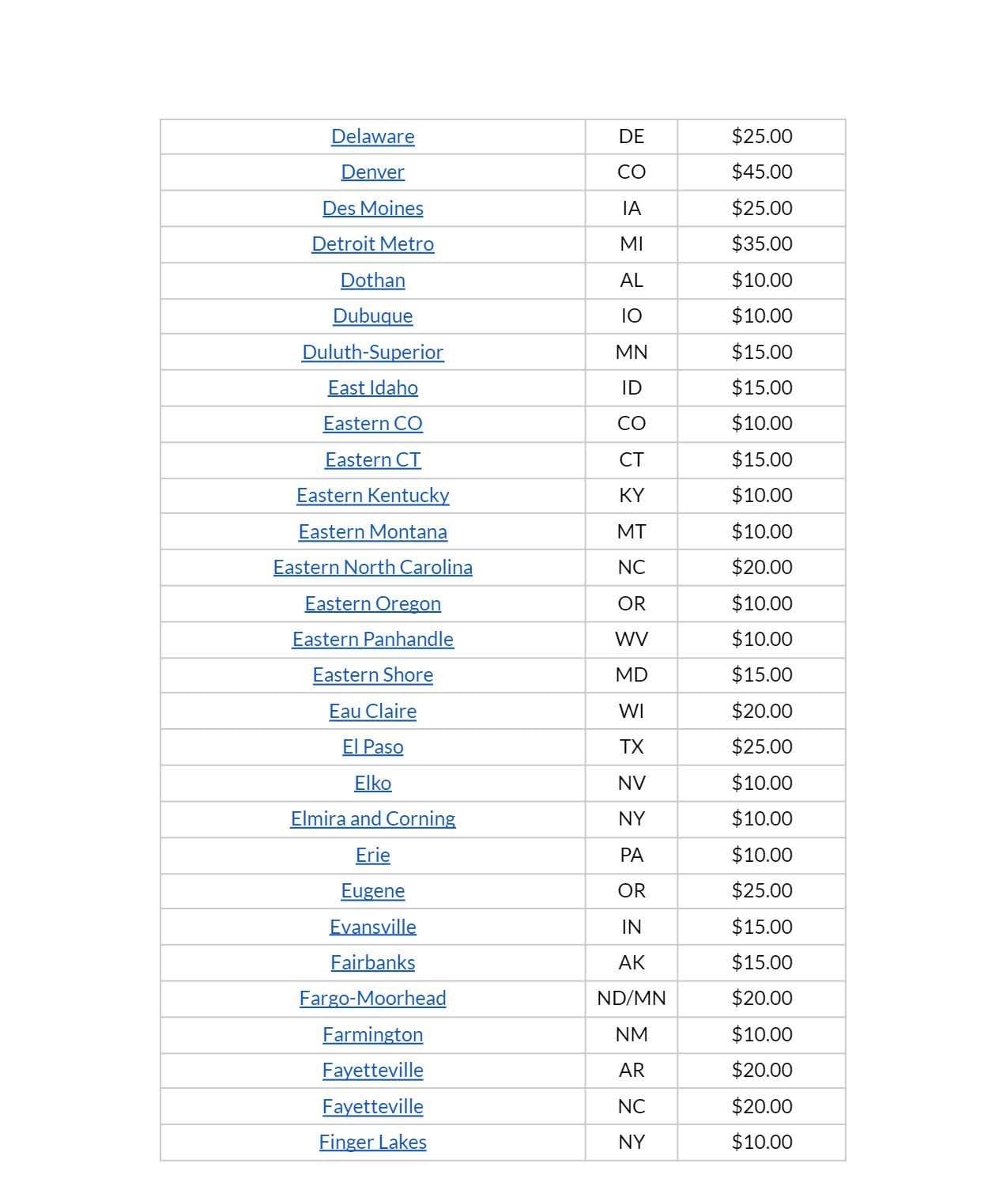
Task: Open the Eau Claire link
Action: (x=372, y=712)
